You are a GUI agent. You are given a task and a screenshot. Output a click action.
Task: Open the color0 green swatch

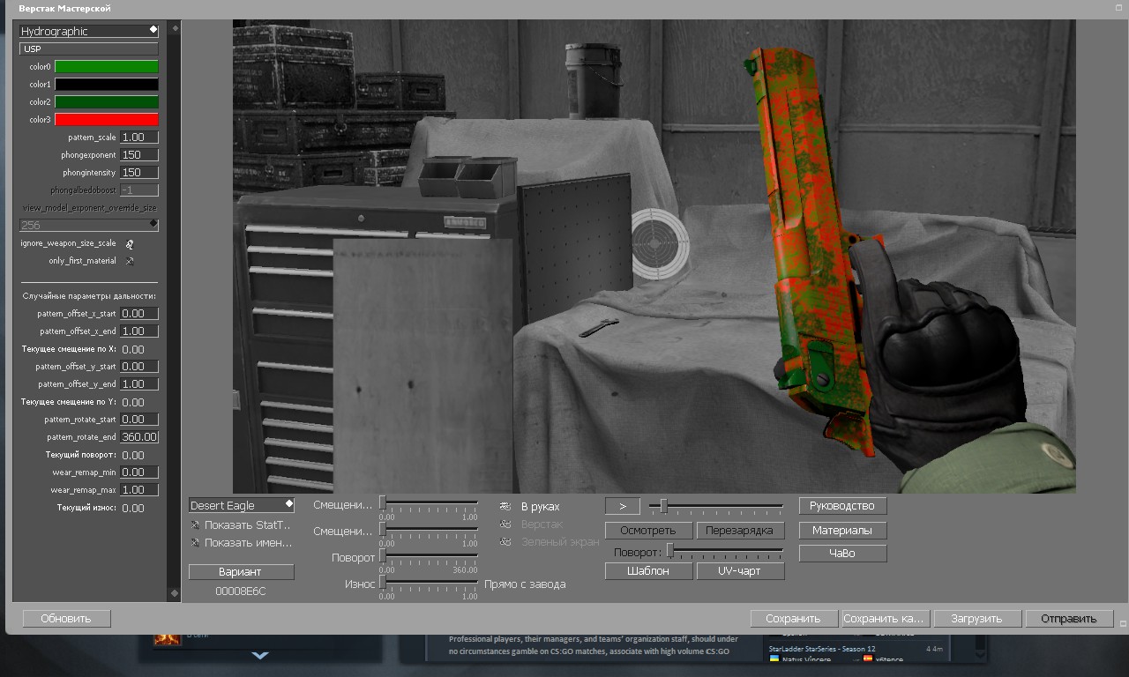click(107, 67)
